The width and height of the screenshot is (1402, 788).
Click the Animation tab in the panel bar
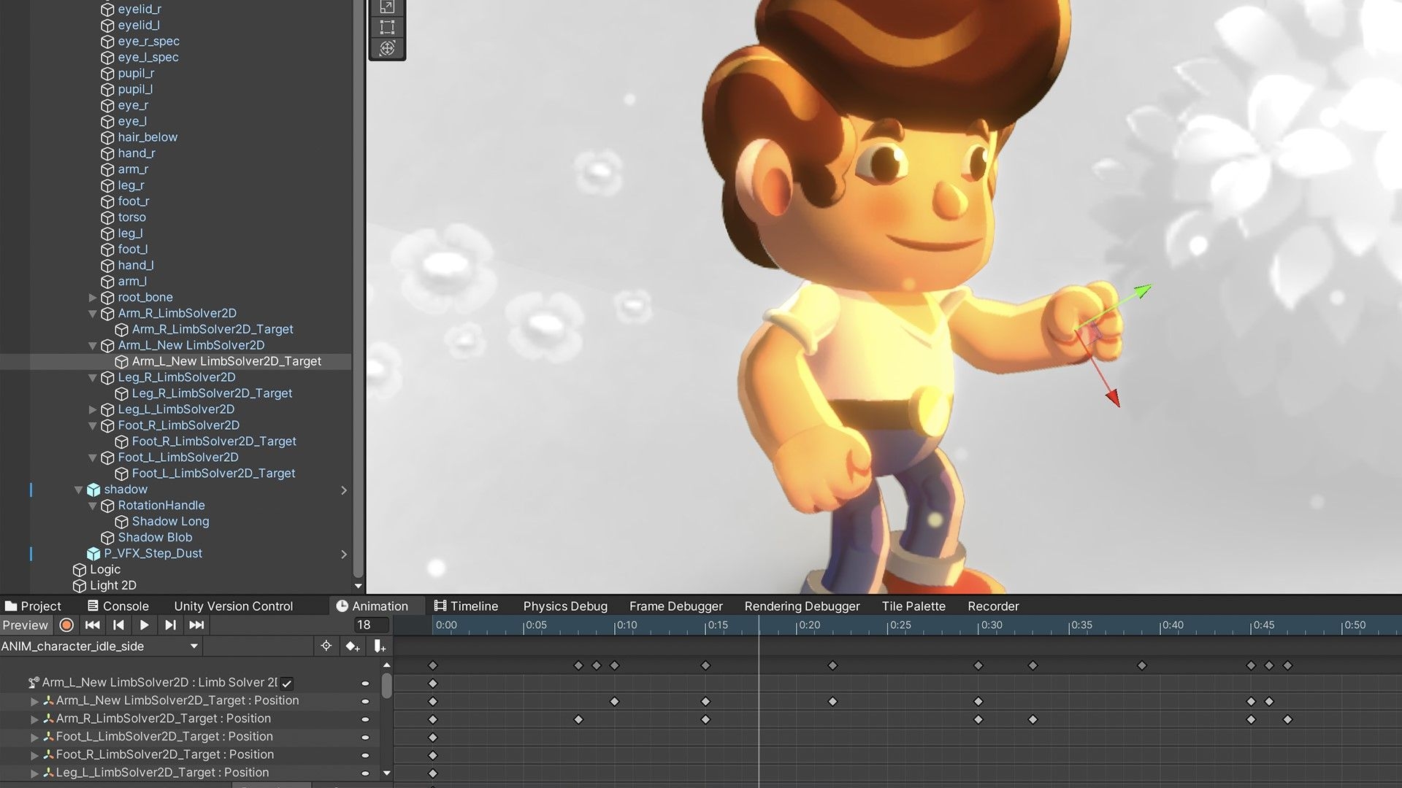(x=374, y=605)
